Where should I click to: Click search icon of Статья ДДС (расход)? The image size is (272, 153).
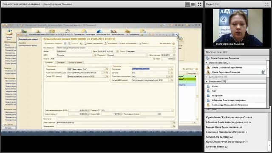point(107,76)
